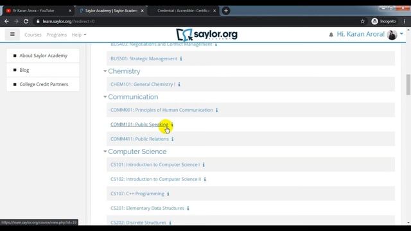Click the page vertical scrollbar thumb
Image resolution: width=411 pixels, height=231 pixels.
point(408,85)
